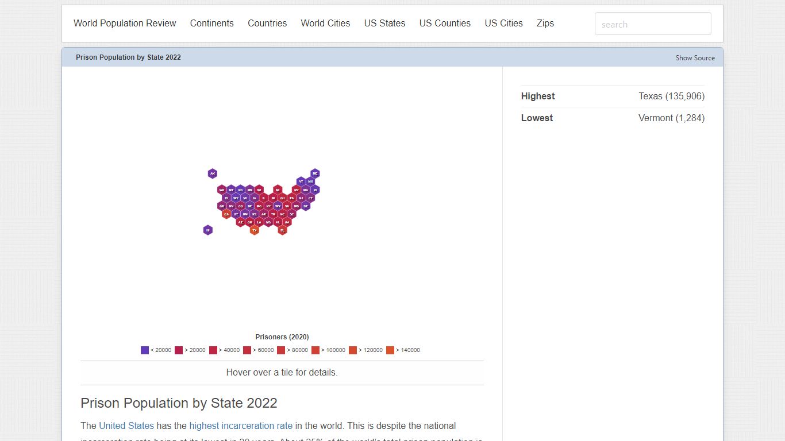Navigate to US States
This screenshot has width=785, height=441.
(x=384, y=24)
